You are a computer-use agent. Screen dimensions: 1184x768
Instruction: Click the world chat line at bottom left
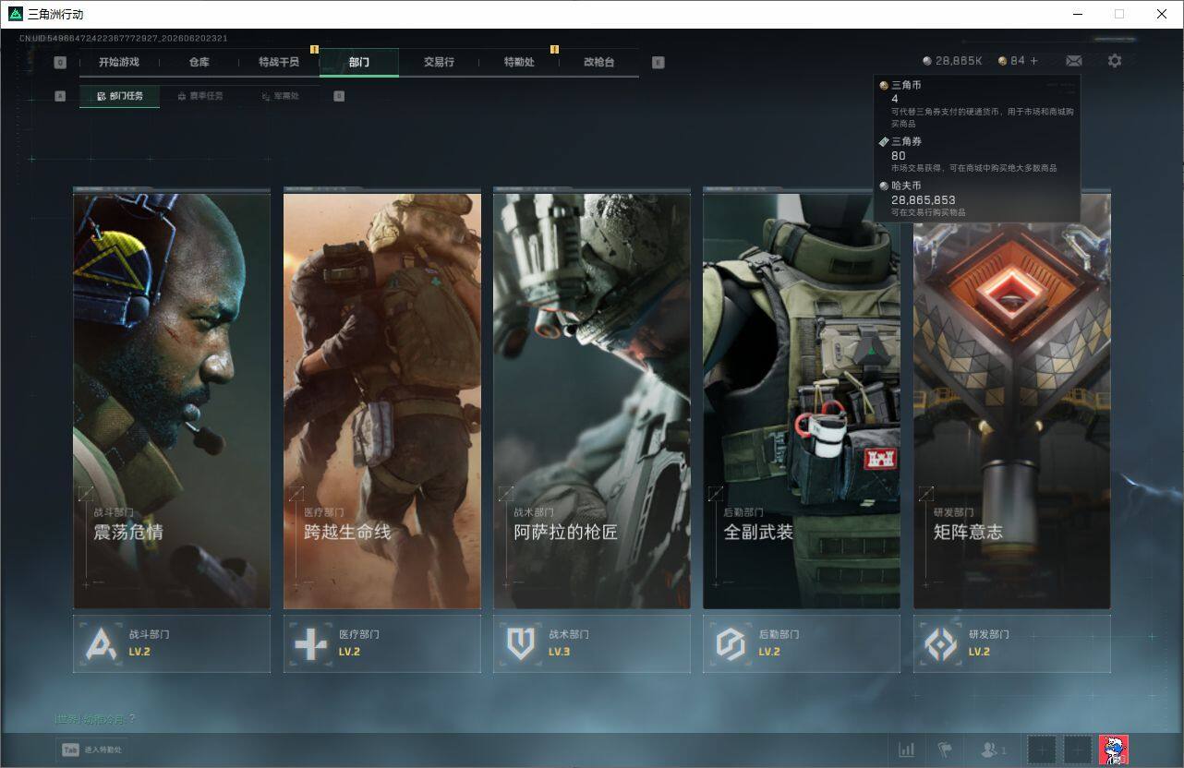[x=94, y=719]
